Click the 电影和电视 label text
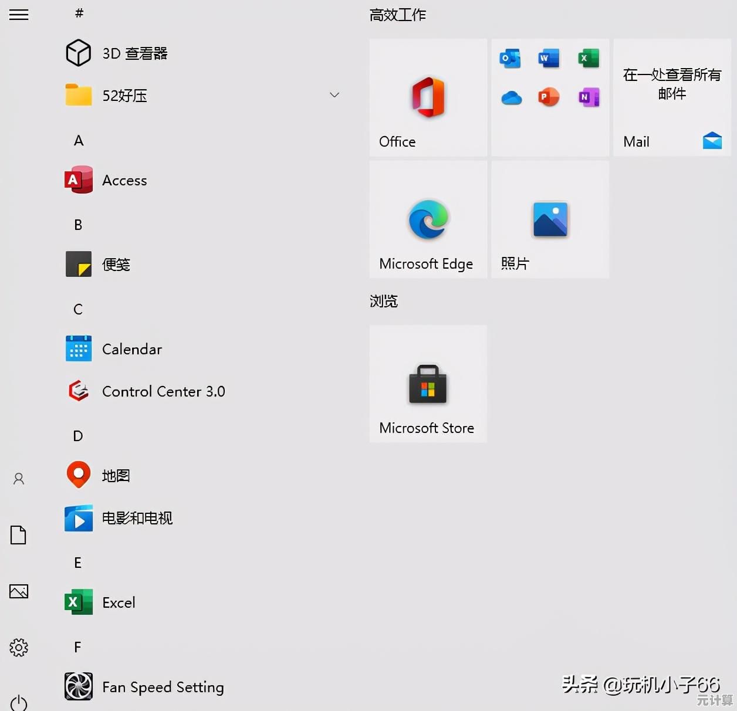This screenshot has height=711, width=737. pyautogui.click(x=137, y=518)
